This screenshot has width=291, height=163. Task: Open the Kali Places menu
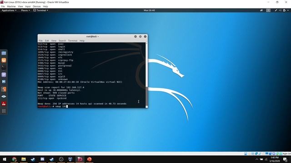(25, 10)
